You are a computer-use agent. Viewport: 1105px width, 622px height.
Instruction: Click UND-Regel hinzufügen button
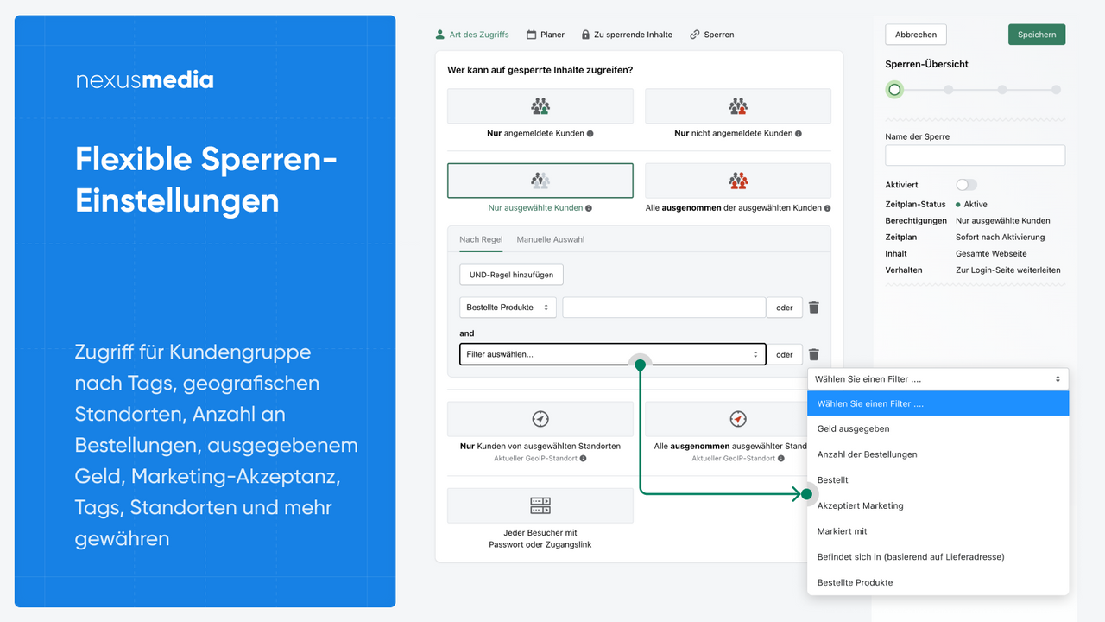tap(512, 275)
